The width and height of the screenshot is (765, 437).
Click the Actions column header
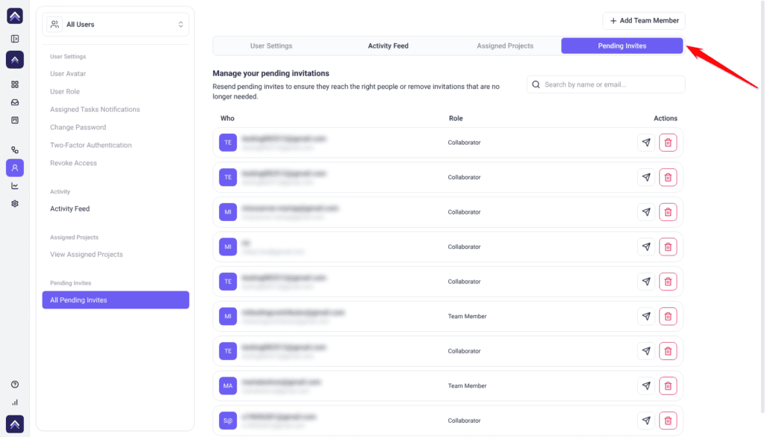(666, 119)
